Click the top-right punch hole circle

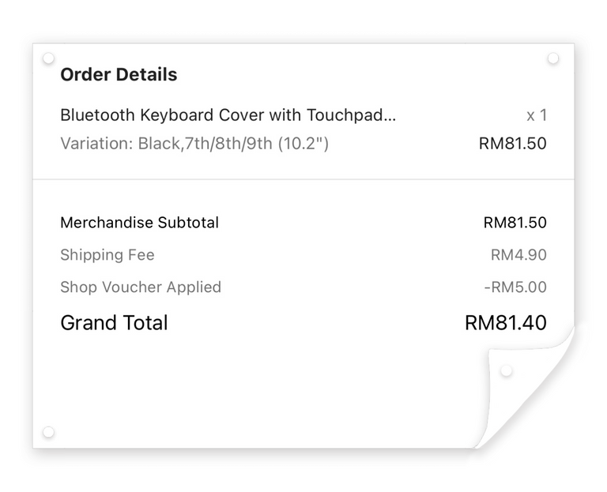(553, 58)
